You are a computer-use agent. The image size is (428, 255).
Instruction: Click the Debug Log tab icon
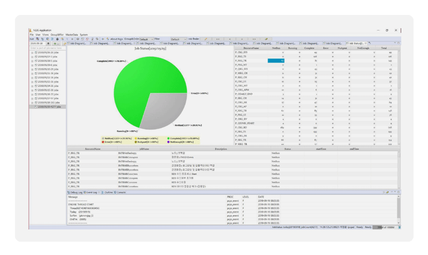68,192
